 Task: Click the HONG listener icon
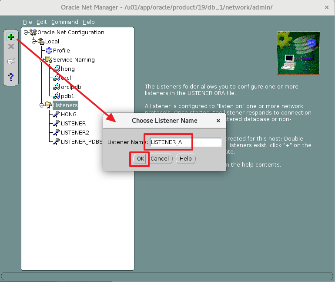pos(57,114)
